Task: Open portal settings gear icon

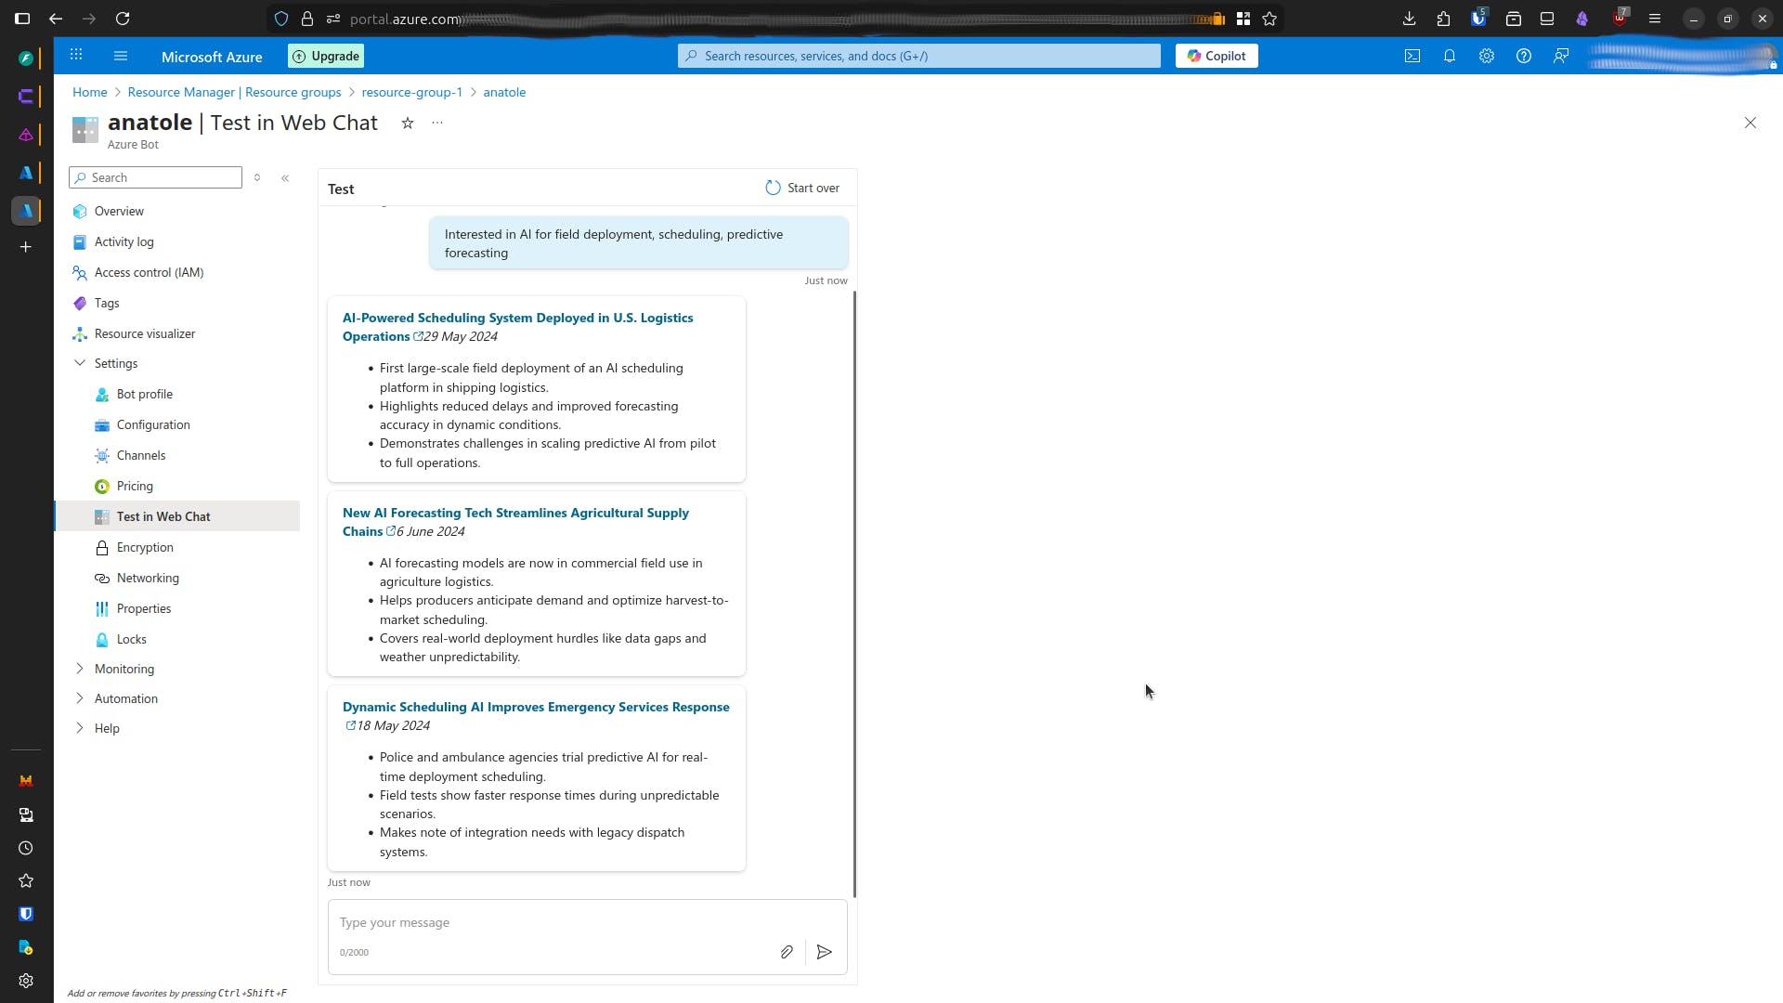Action: tap(1486, 56)
